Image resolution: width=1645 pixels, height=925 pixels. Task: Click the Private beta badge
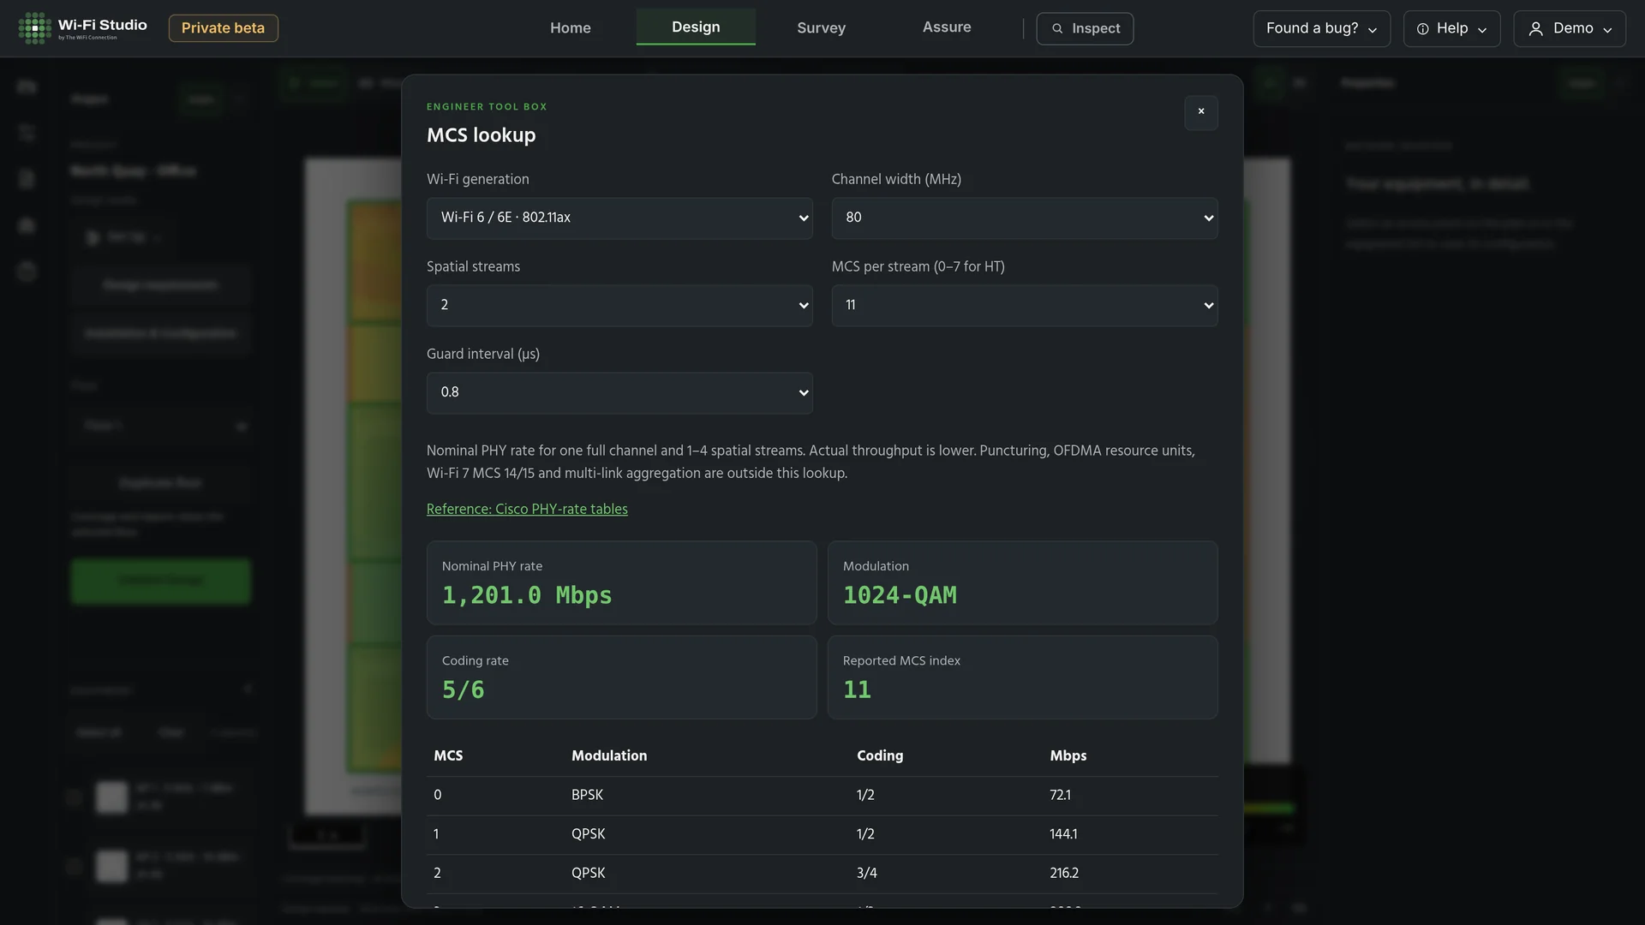click(x=223, y=28)
